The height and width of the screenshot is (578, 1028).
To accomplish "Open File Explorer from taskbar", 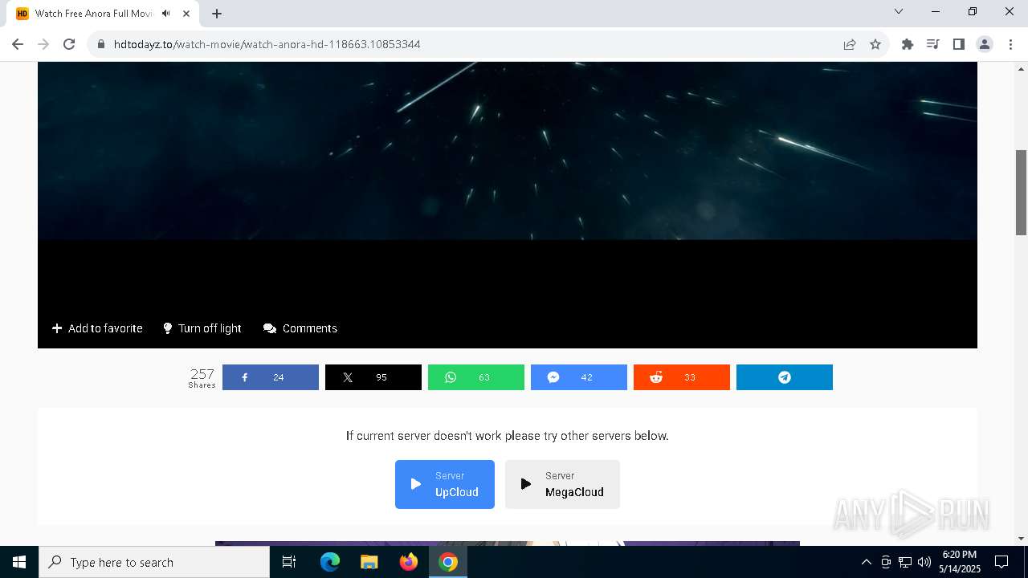I will click(369, 562).
